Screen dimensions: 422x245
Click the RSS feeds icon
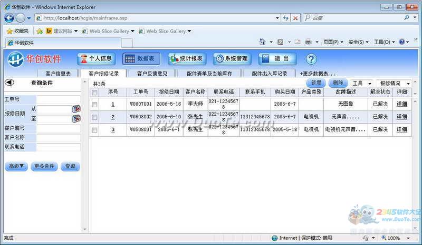point(280,42)
